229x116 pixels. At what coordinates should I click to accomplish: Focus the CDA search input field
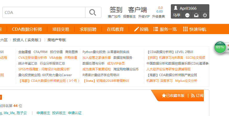pos(44,12)
